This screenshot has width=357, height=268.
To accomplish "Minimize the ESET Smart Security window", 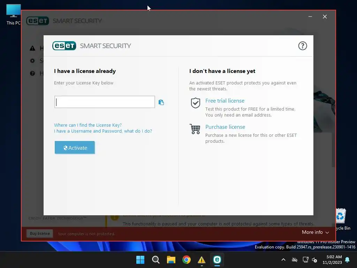I will point(310,17).
